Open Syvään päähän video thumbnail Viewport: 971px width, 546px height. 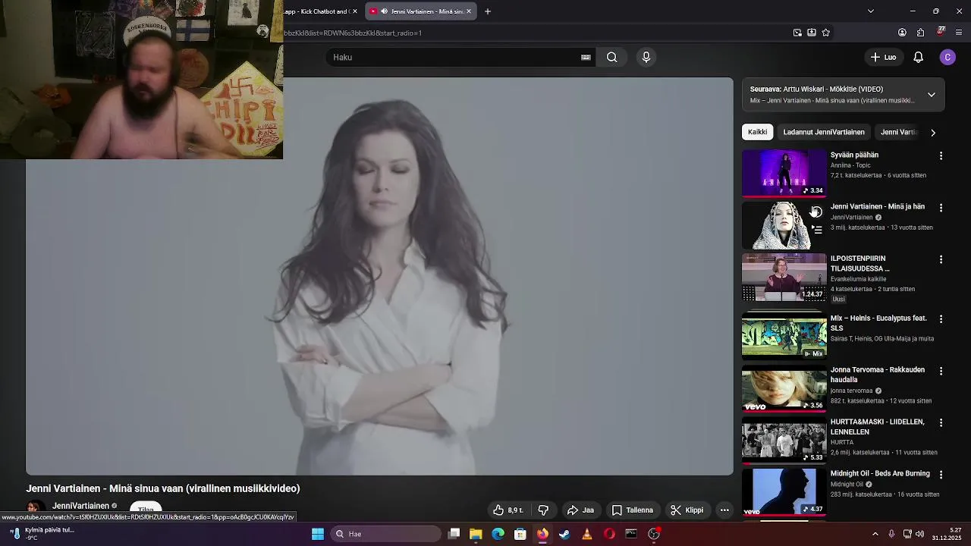coord(784,173)
